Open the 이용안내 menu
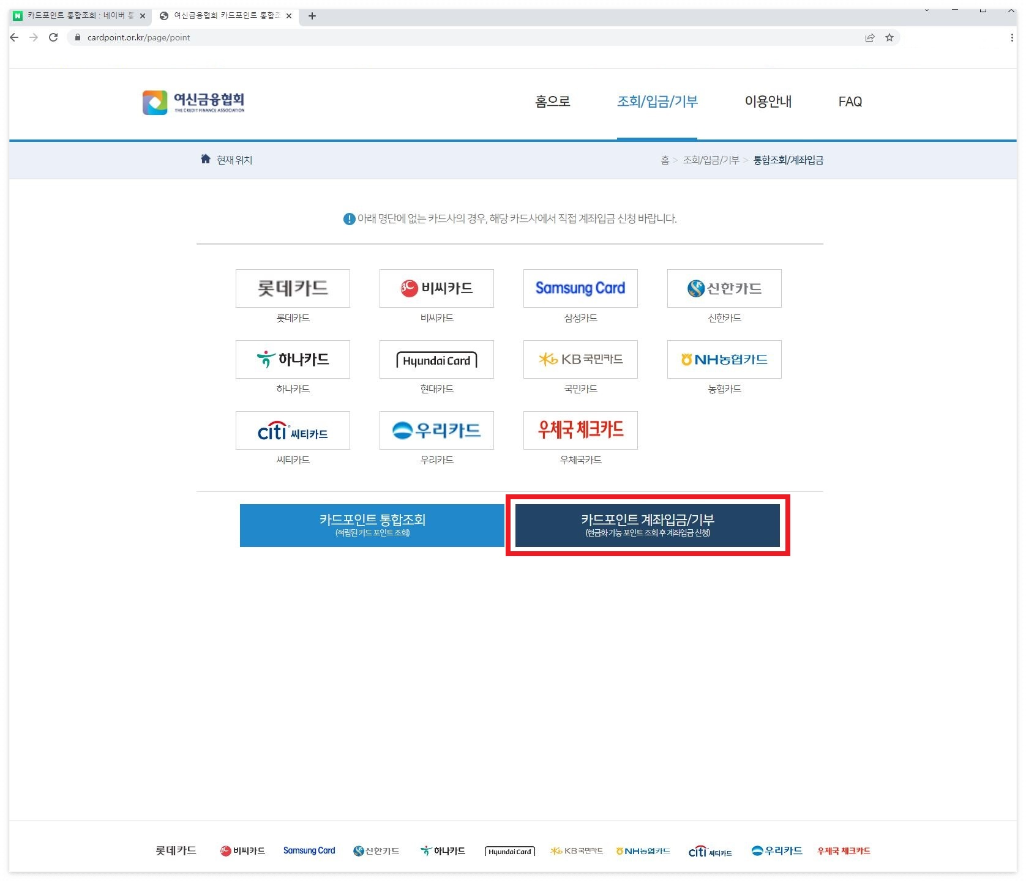Viewport: 1026px width, 881px height. [x=768, y=102]
